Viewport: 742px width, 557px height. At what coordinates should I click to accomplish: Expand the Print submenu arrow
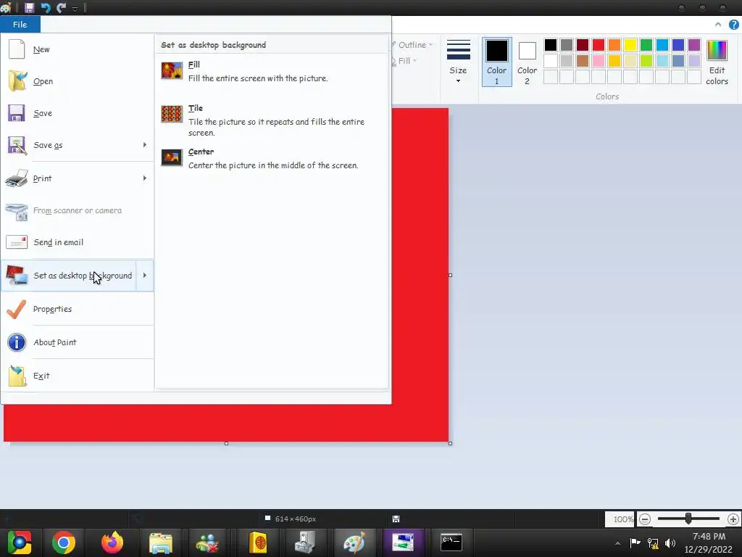145,178
